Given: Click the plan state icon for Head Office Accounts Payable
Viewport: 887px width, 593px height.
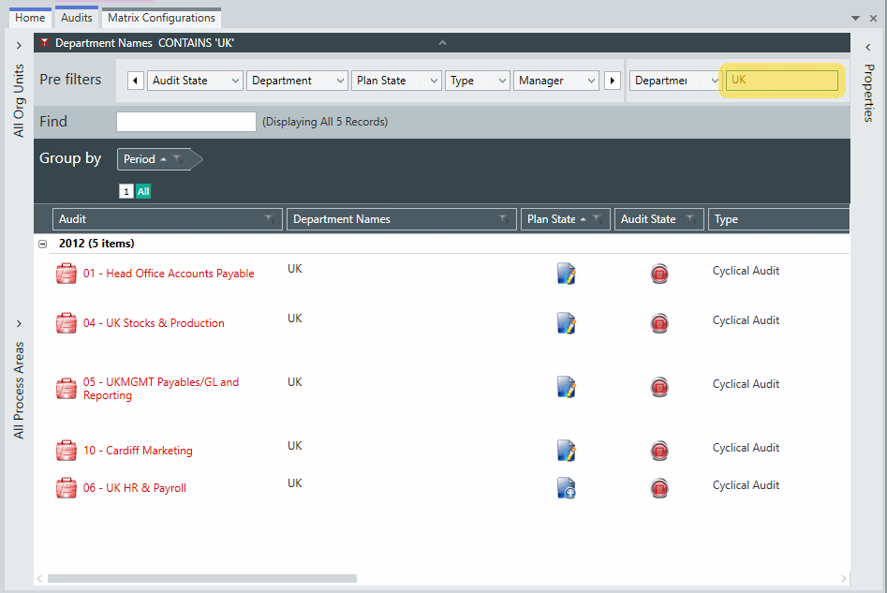Looking at the screenshot, I should click(567, 274).
